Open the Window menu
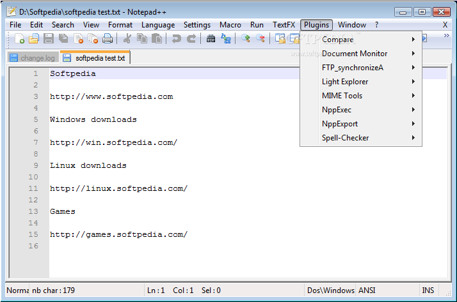Screen dimensions: 457x302 pos(352,25)
